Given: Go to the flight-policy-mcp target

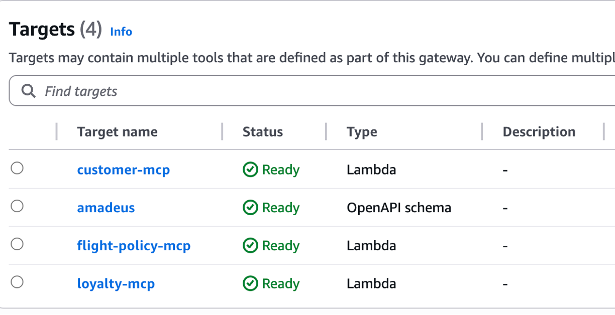Looking at the screenshot, I should tap(134, 246).
